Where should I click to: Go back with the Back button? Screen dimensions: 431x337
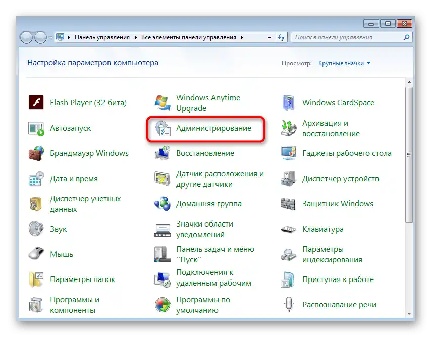coord(26,37)
